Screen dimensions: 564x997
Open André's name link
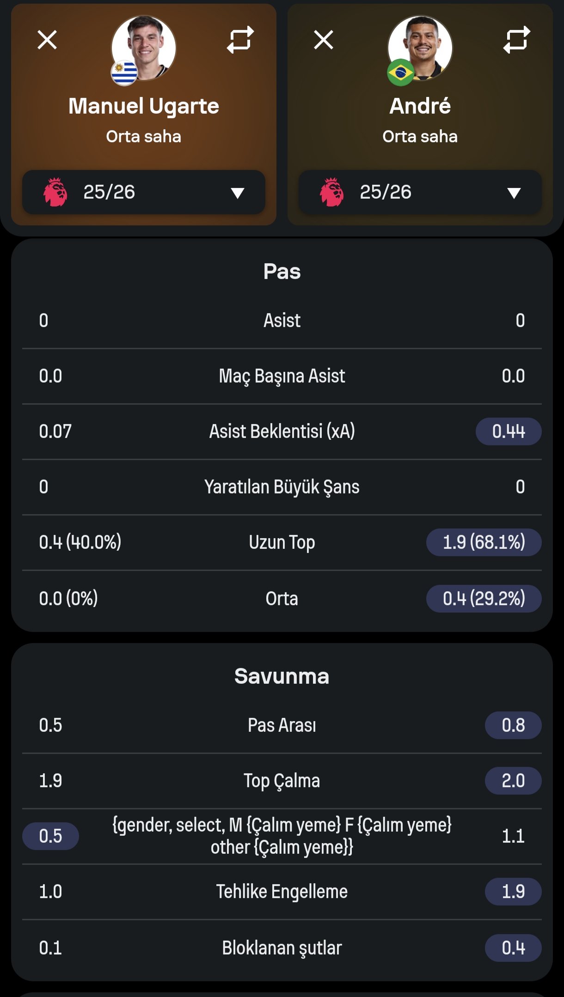[420, 106]
